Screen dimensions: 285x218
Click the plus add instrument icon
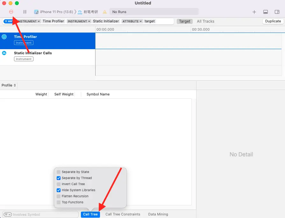tap(254, 12)
